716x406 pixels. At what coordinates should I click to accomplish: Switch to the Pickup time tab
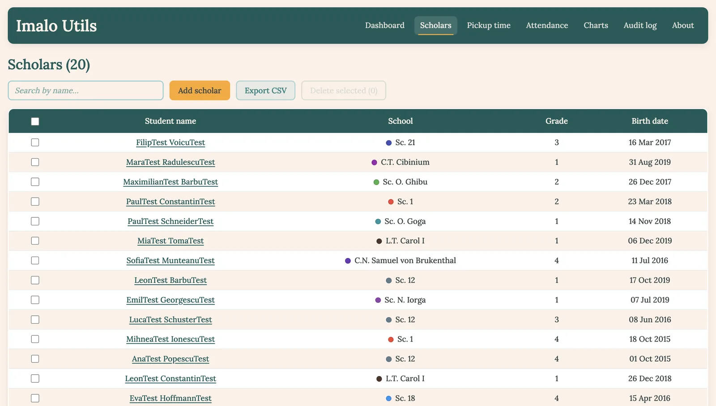pyautogui.click(x=489, y=25)
